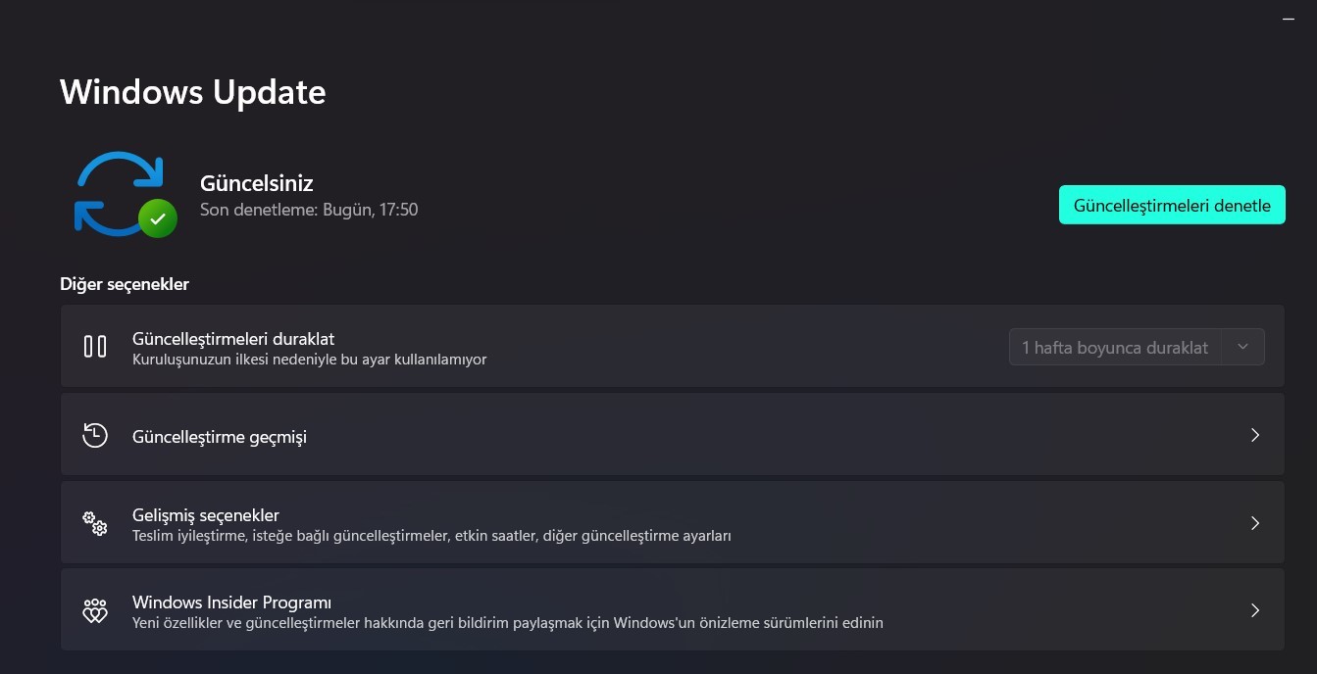
Task: Click the Windows Insider hearts icon
Action: click(x=95, y=610)
